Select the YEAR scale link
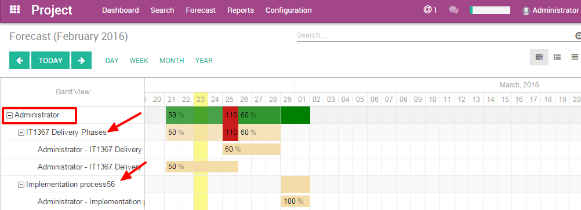The image size is (581, 210). [x=204, y=61]
